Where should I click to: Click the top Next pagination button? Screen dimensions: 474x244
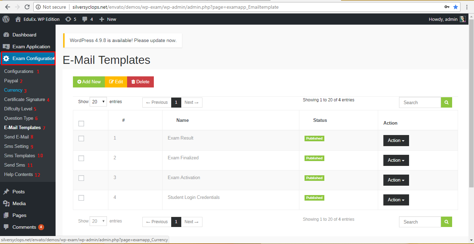pos(192,102)
